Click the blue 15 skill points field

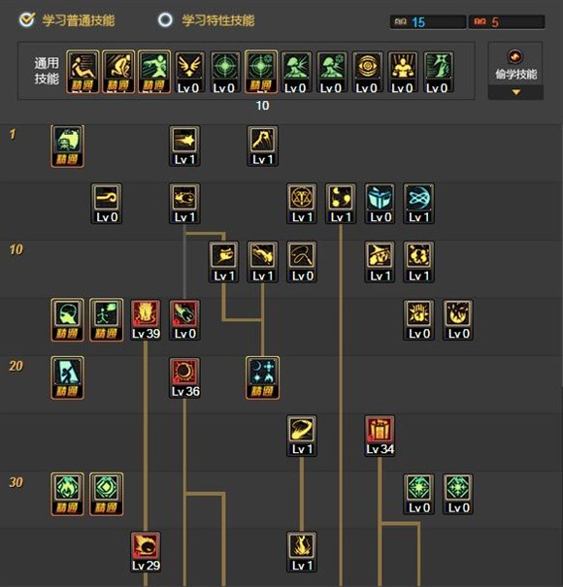(x=428, y=22)
